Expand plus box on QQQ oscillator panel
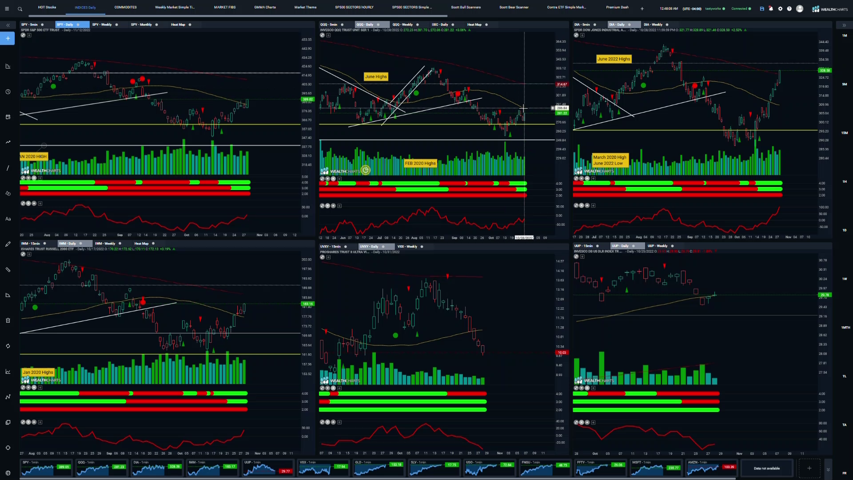 click(x=339, y=206)
